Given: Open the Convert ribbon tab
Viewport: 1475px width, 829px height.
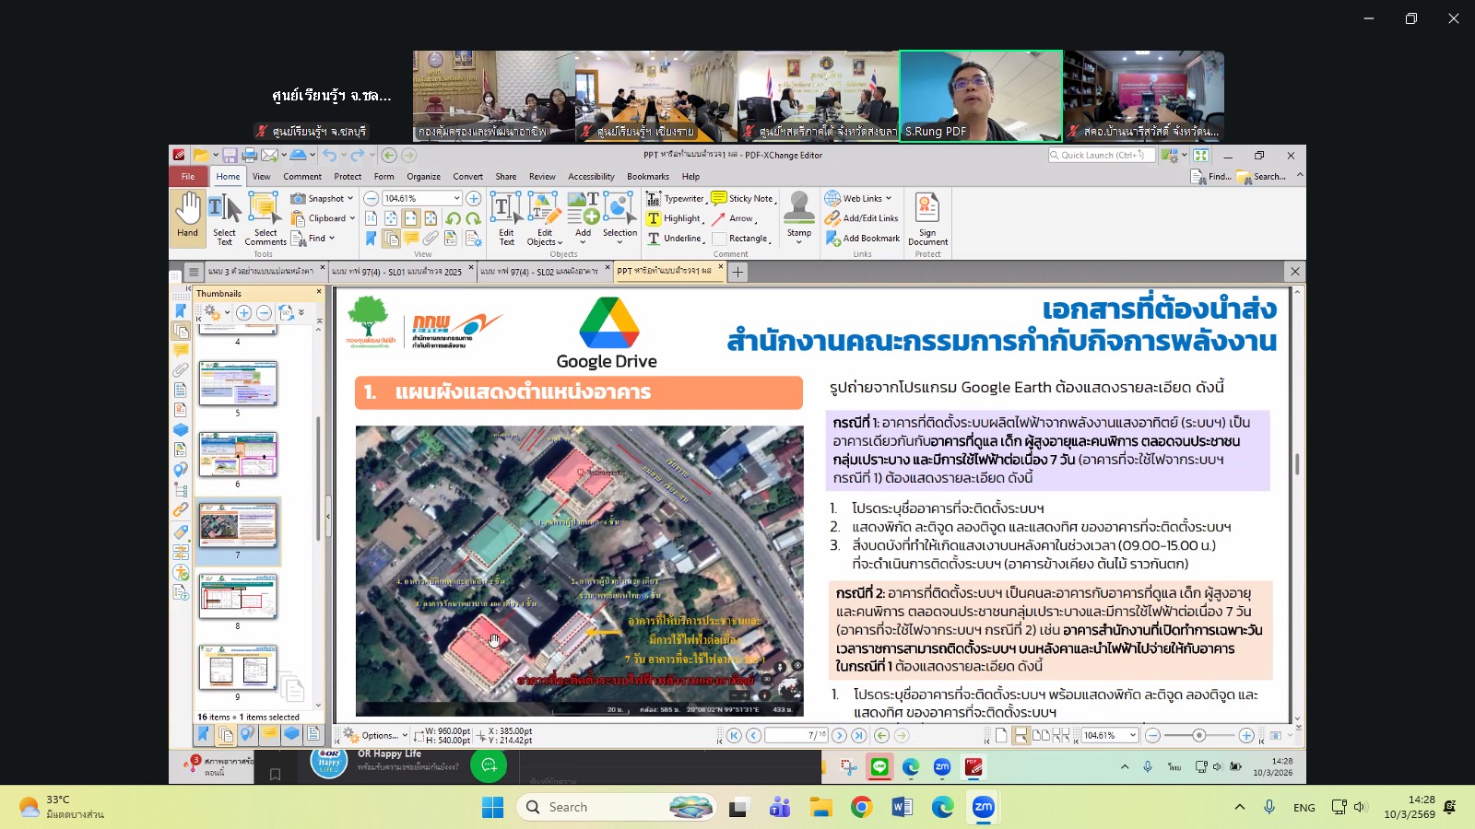Looking at the screenshot, I should click(467, 177).
